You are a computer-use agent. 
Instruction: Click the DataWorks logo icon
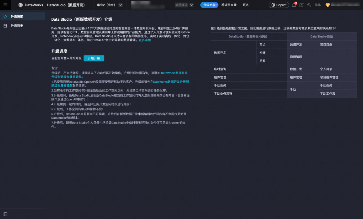pyautogui.click(x=20, y=5)
